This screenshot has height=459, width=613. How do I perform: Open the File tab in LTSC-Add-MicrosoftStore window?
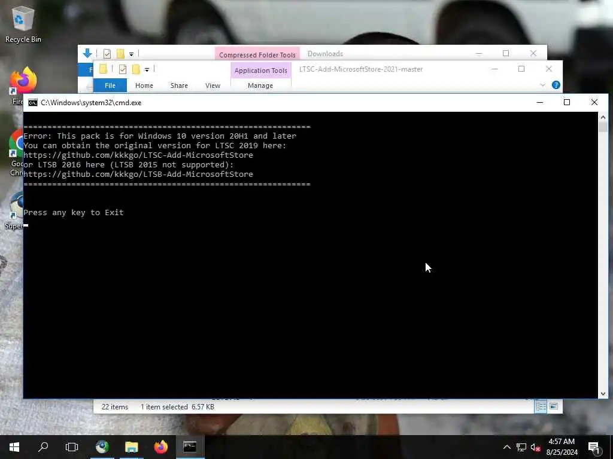point(110,85)
